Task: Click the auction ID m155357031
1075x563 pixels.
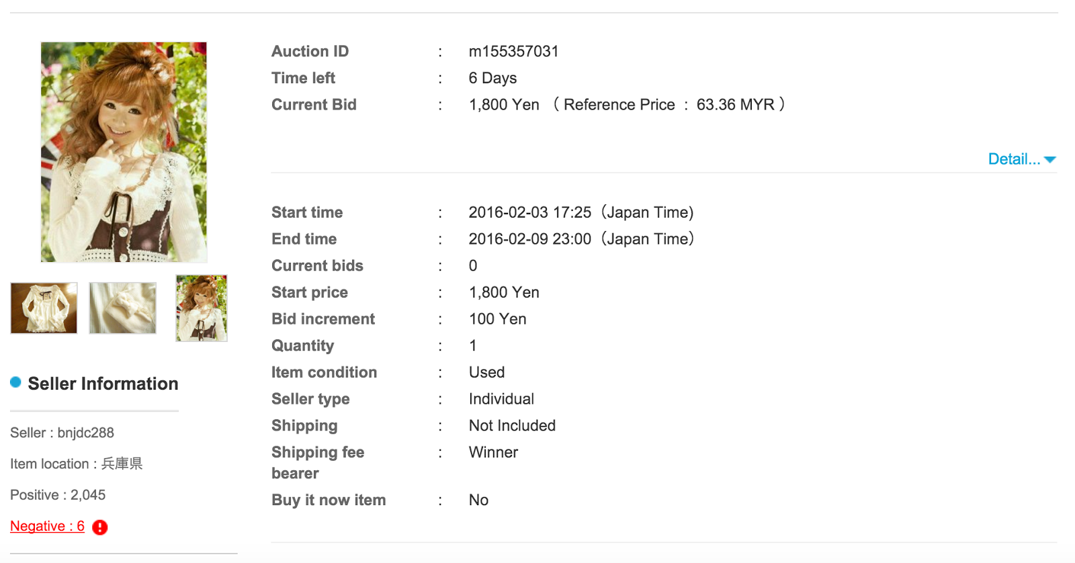Action: pos(513,52)
